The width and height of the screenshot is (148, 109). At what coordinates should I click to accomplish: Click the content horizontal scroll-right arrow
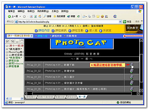click(138, 93)
